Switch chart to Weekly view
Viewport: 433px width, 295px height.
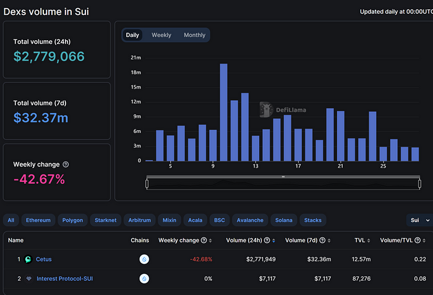click(x=161, y=35)
